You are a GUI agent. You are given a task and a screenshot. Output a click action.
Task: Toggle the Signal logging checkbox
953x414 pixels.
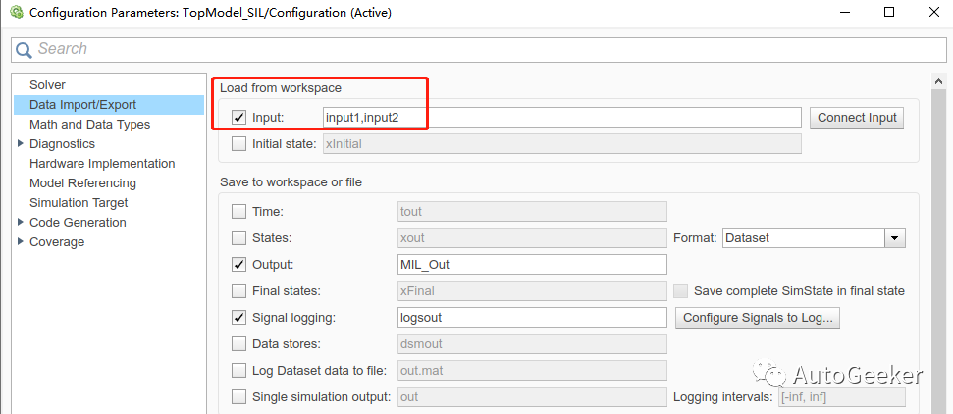point(239,317)
